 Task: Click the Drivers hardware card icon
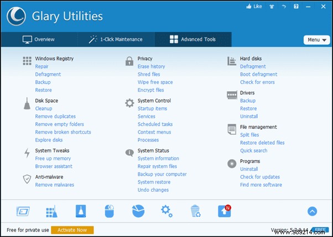pyautogui.click(x=232, y=95)
